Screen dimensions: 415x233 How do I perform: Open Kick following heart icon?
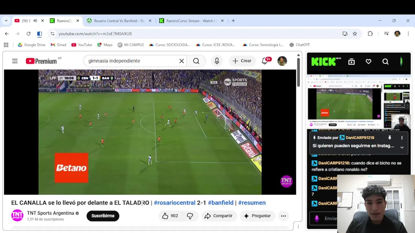[x=368, y=61]
